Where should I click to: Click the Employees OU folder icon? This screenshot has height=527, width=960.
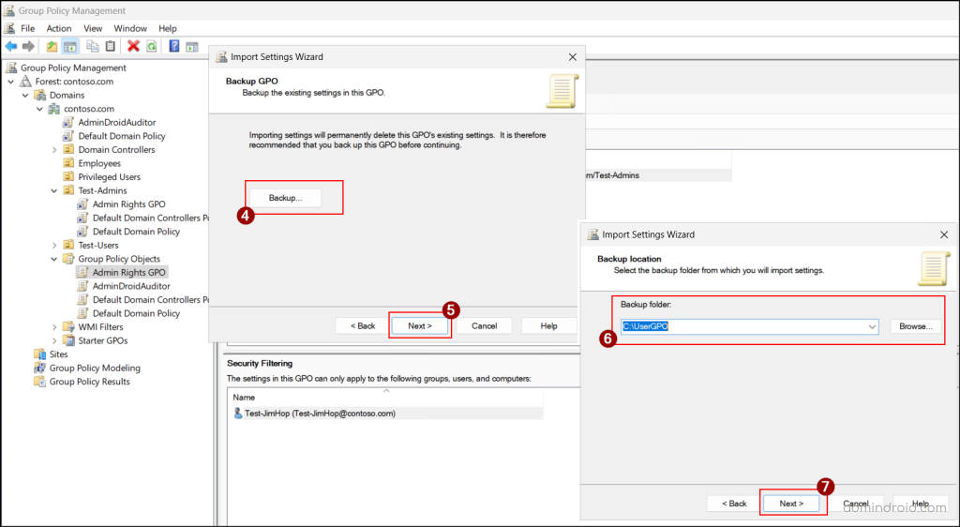tap(68, 163)
